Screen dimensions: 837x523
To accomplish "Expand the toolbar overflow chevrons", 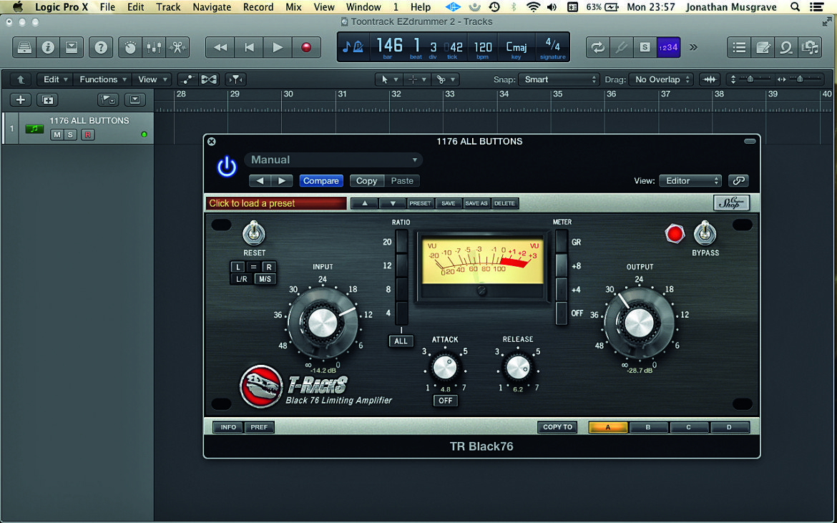I will coord(693,47).
